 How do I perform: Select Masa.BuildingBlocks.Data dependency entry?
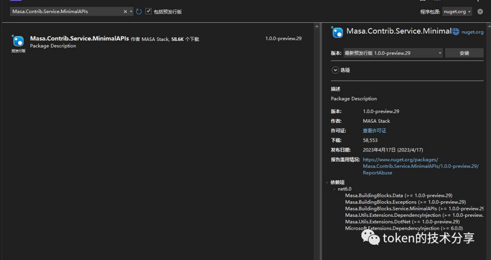[x=398, y=195]
